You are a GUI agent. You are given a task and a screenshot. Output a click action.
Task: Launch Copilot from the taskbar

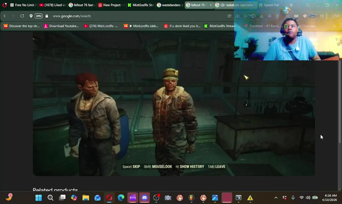pyautogui.click(x=74, y=198)
